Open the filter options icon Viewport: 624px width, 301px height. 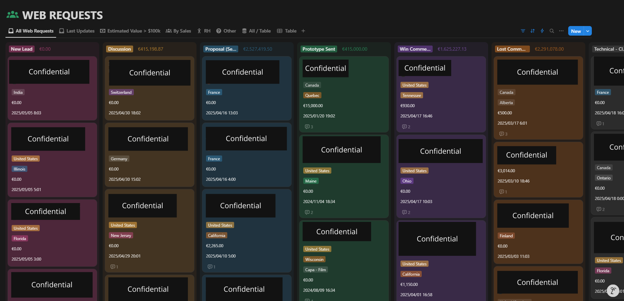523,31
